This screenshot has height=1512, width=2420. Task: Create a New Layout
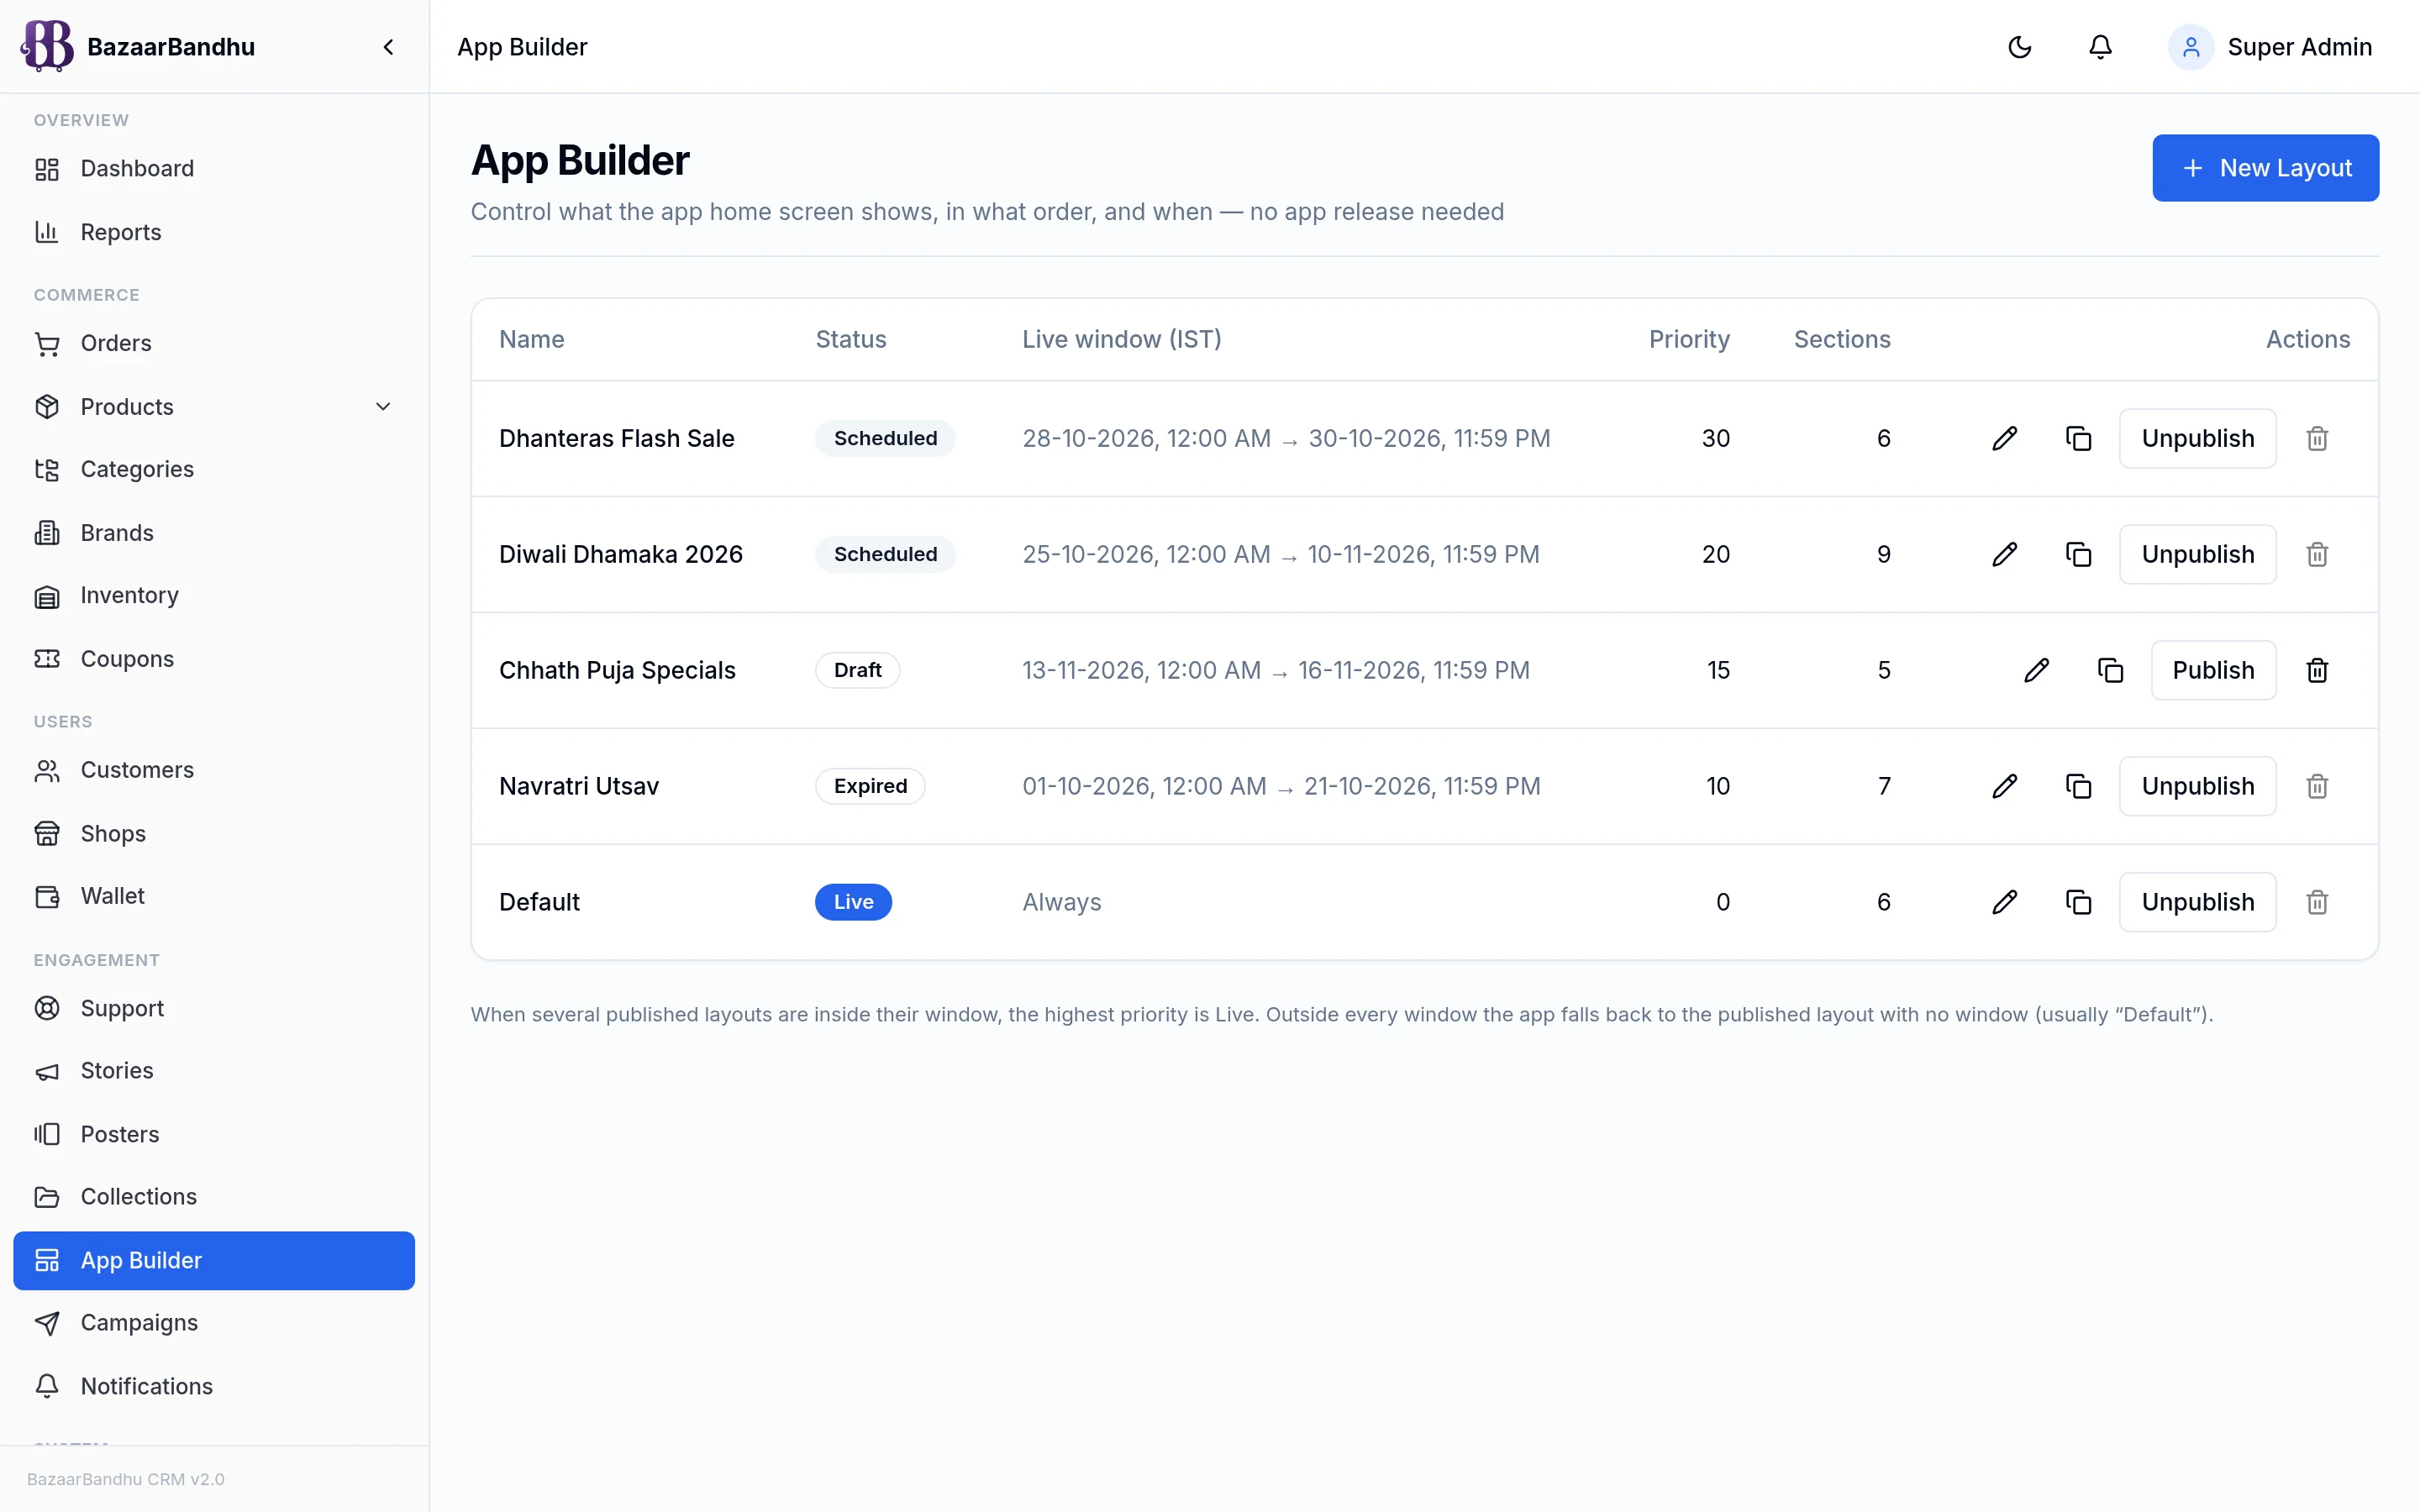coord(2265,168)
